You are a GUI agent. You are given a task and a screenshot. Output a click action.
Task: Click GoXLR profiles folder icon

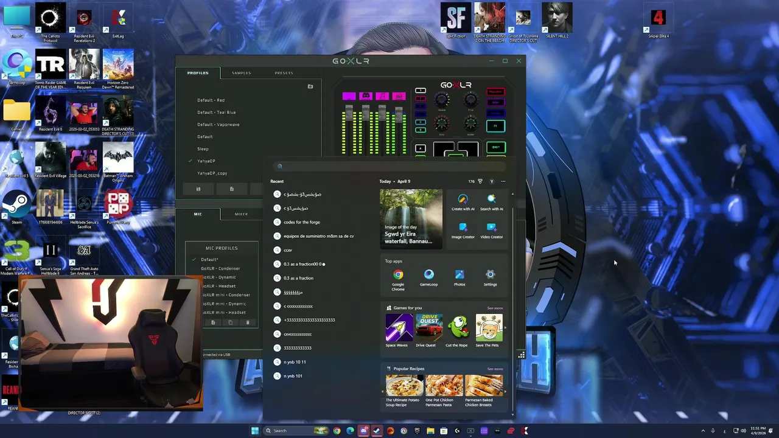pyautogui.click(x=310, y=86)
